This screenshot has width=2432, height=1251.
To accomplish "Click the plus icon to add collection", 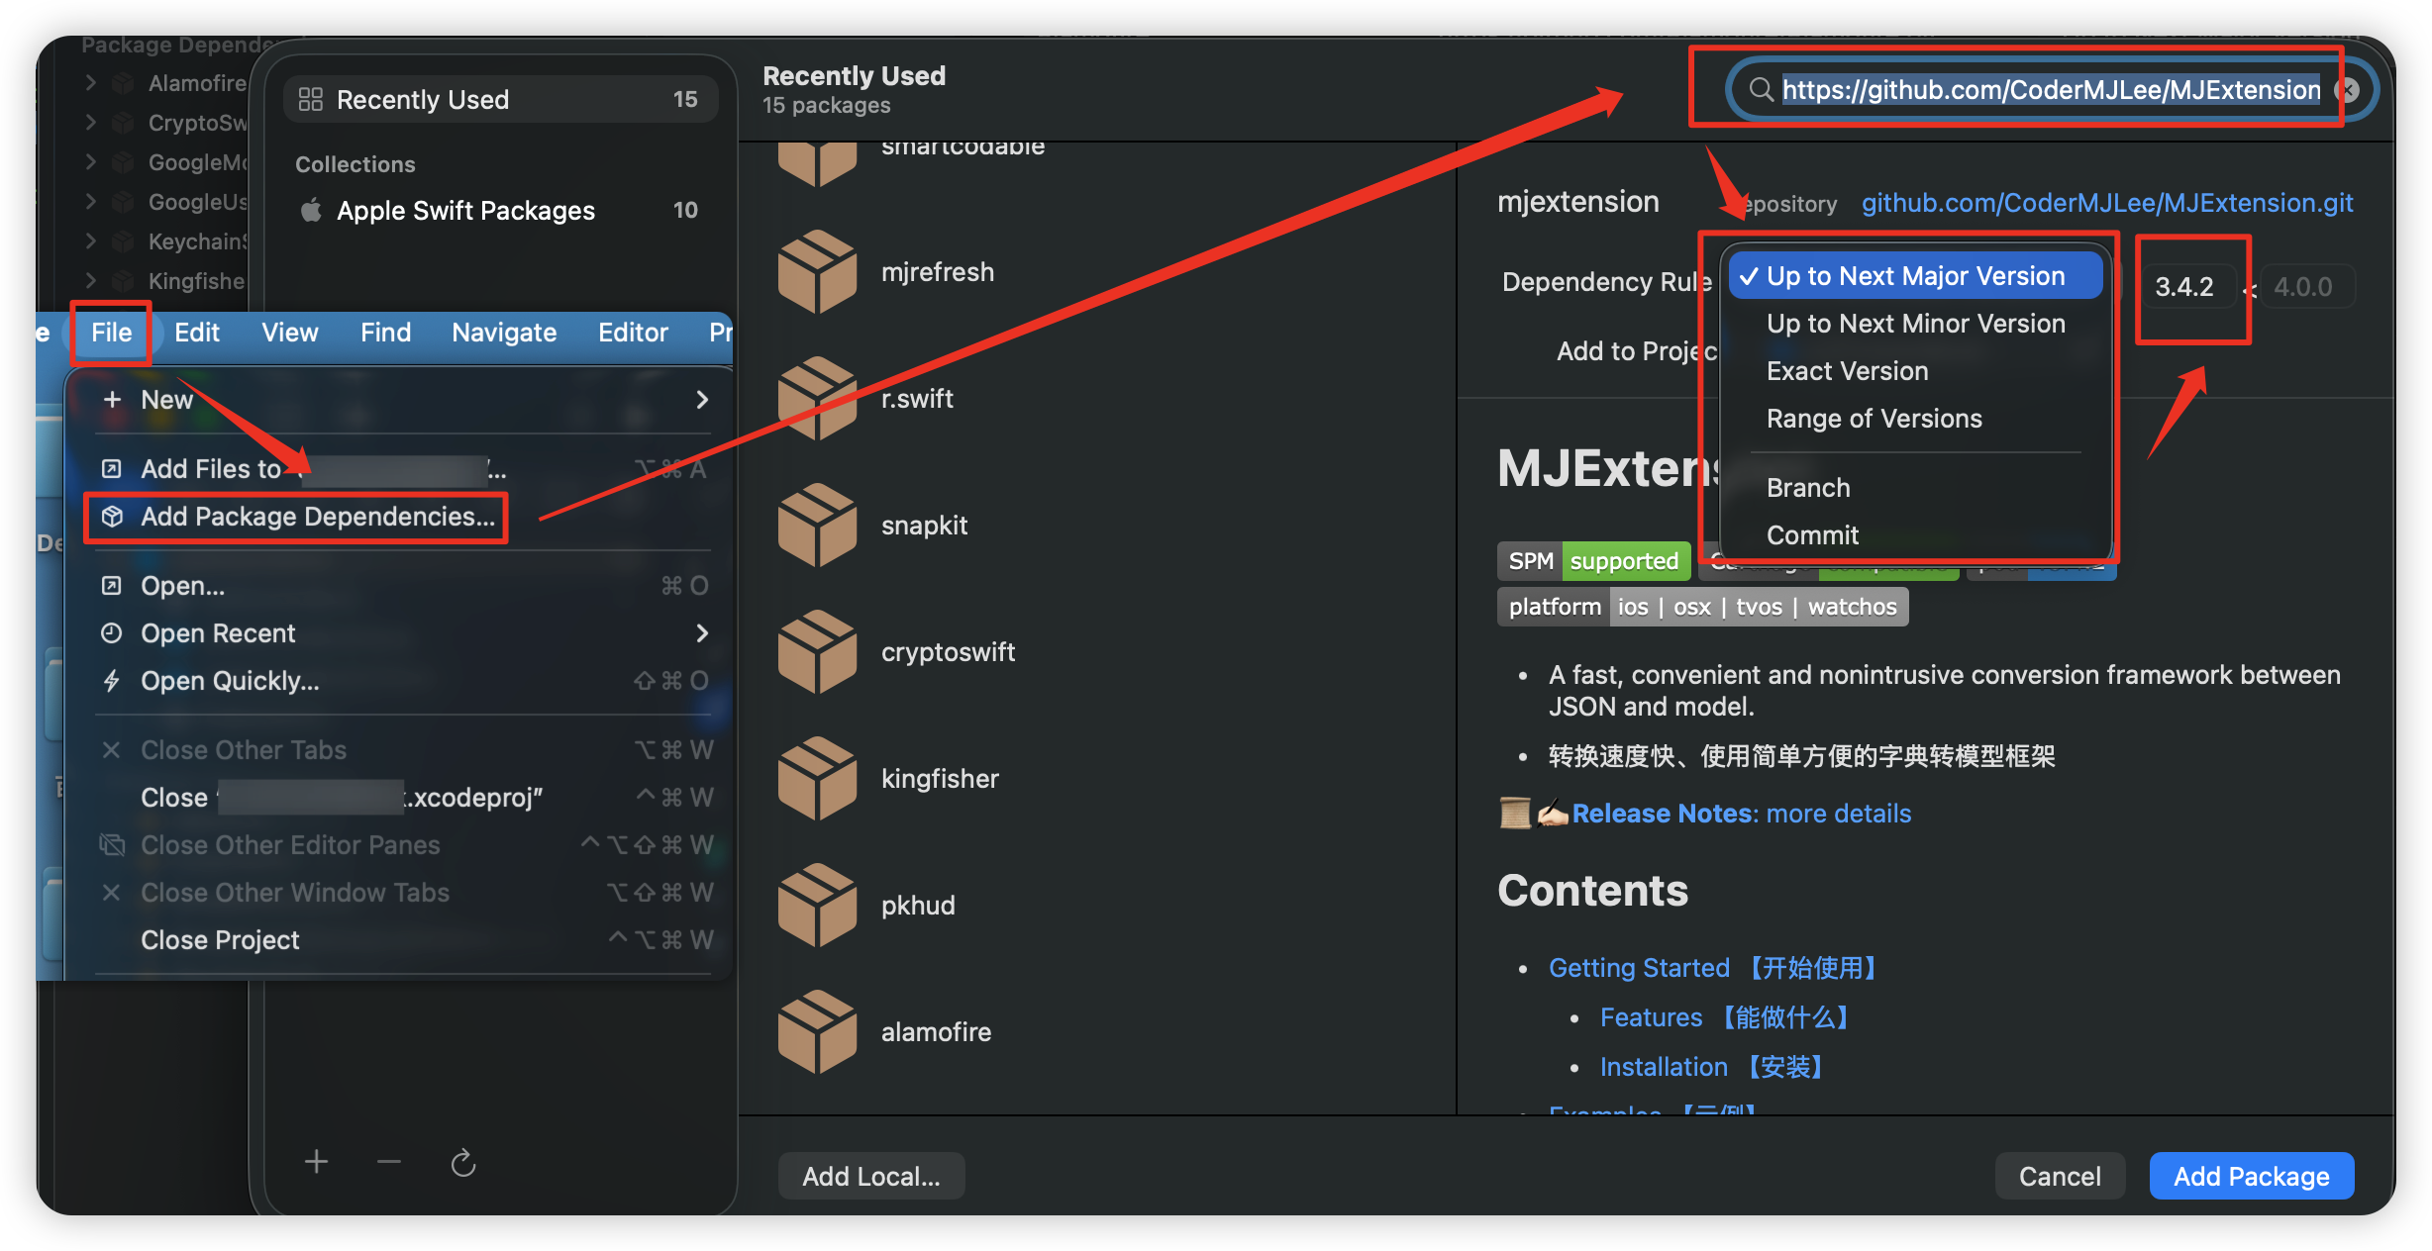I will tap(316, 1162).
